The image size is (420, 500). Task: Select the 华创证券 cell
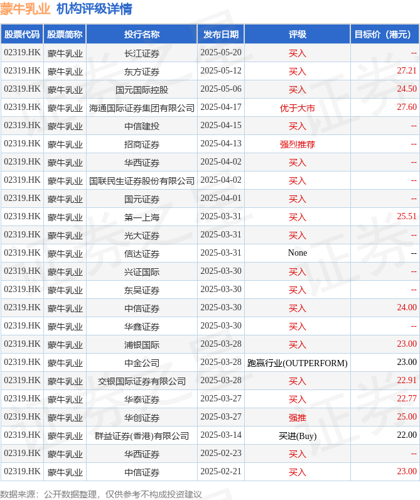pyautogui.click(x=142, y=418)
